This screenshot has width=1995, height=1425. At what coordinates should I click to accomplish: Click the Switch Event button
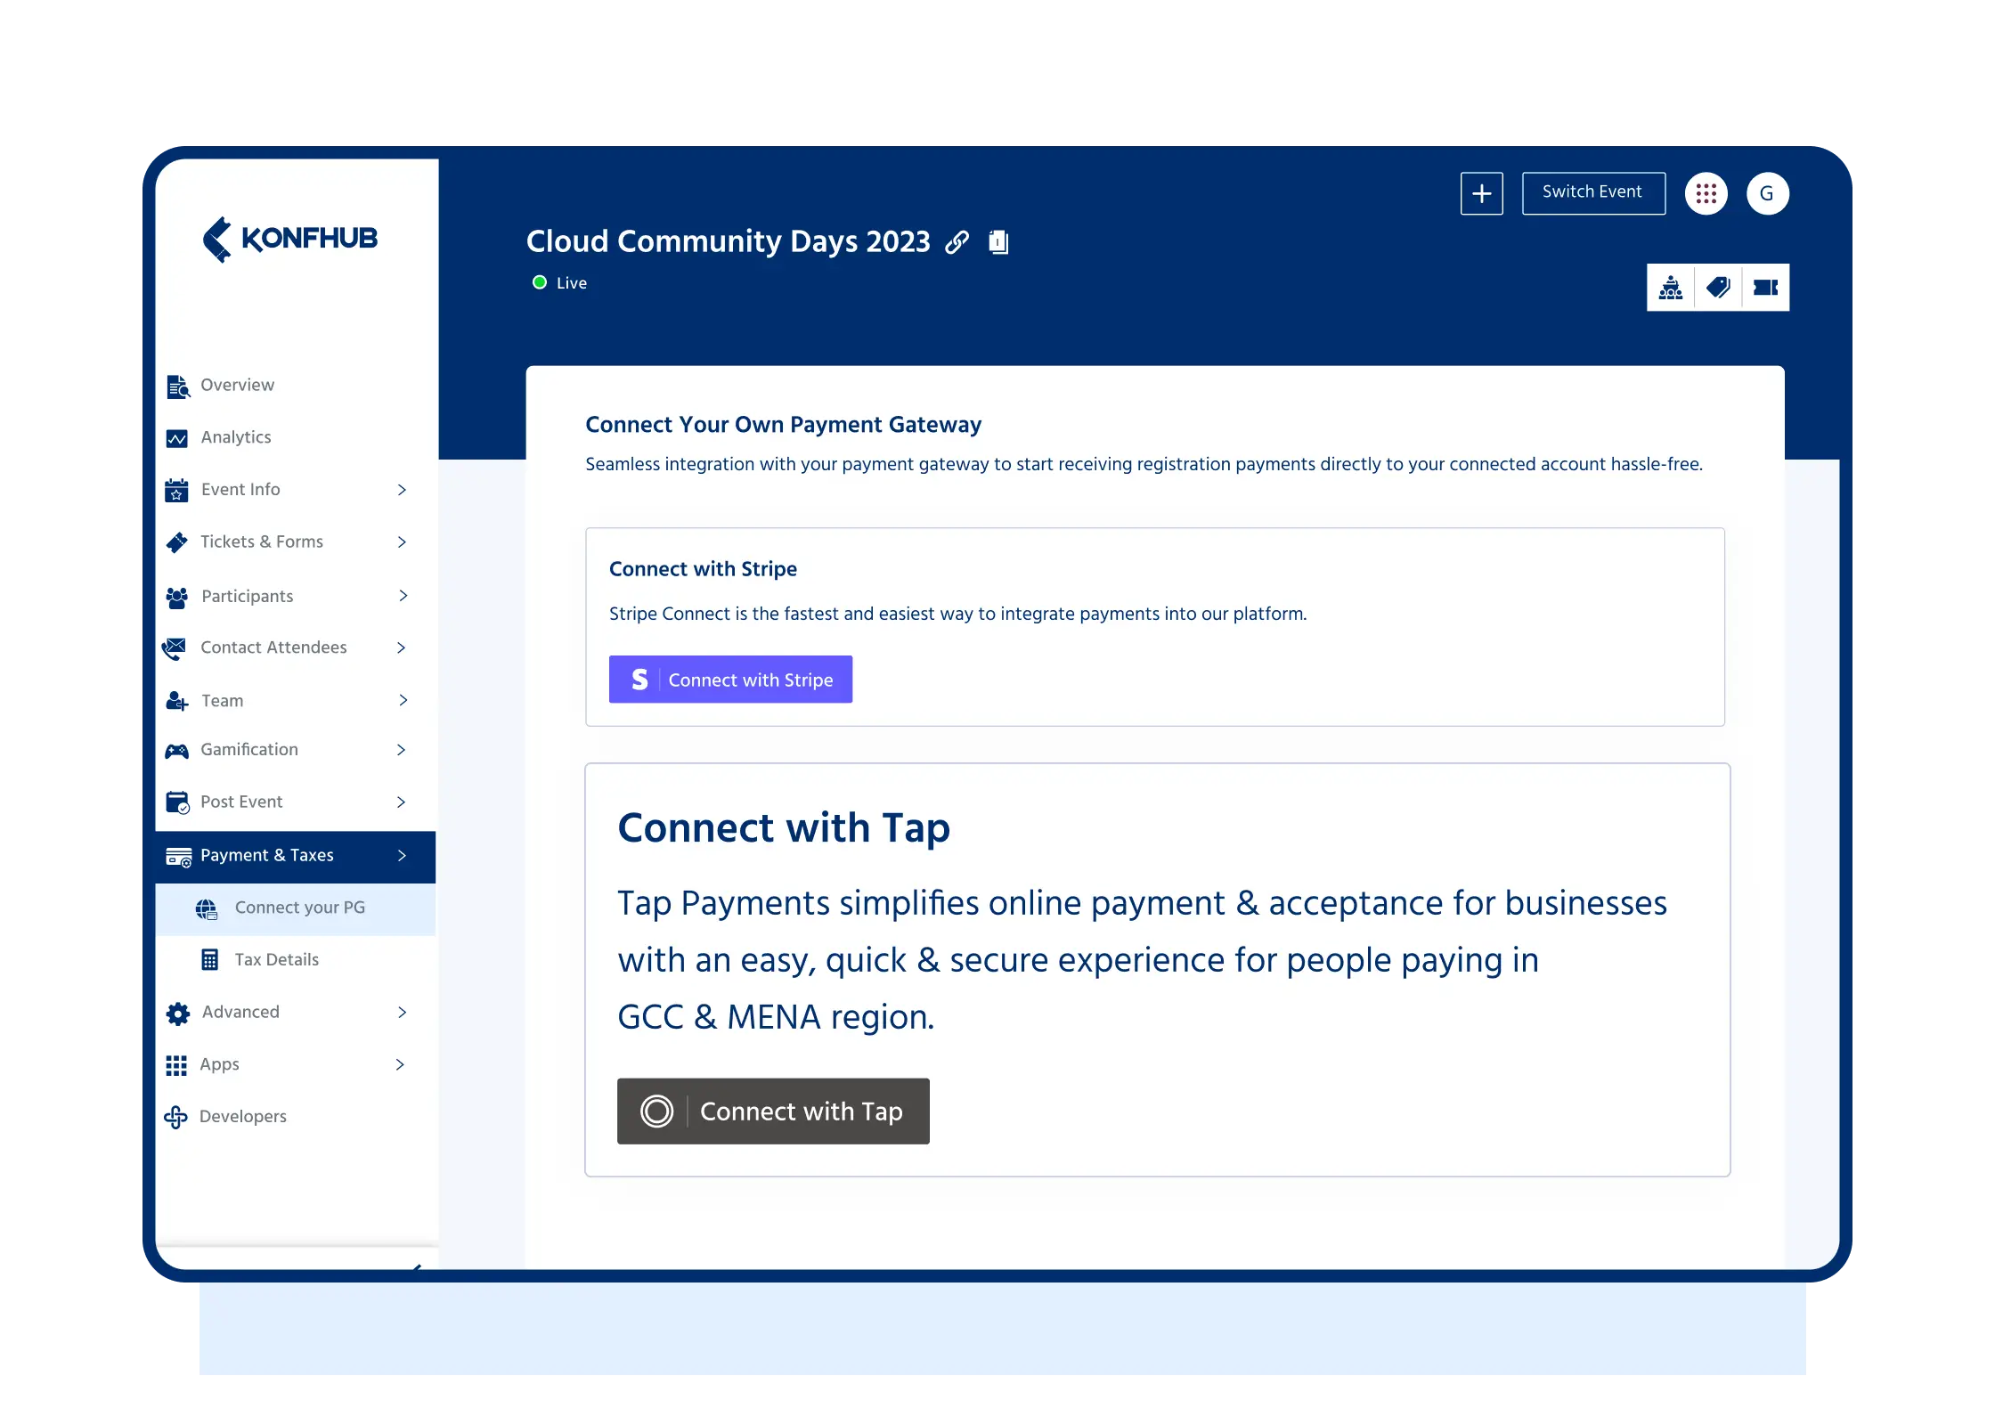[x=1594, y=192]
